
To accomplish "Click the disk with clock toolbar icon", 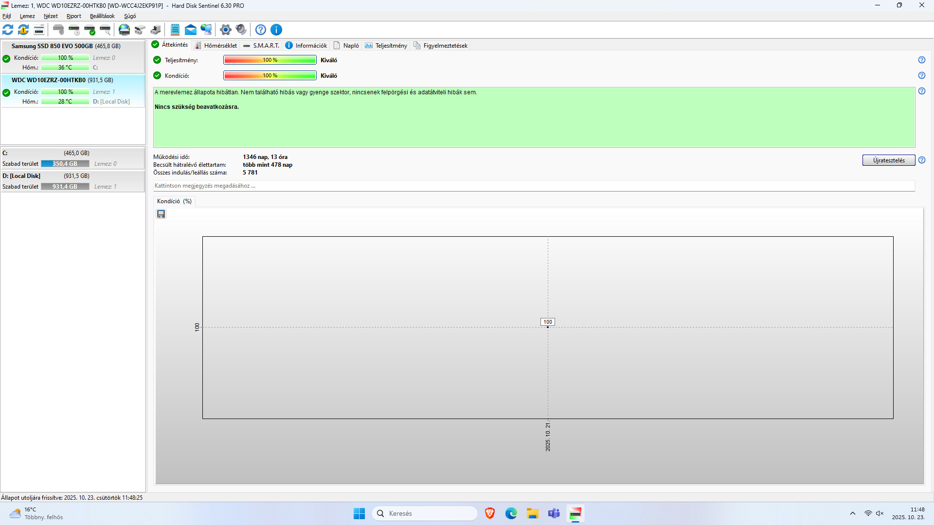I will point(74,30).
